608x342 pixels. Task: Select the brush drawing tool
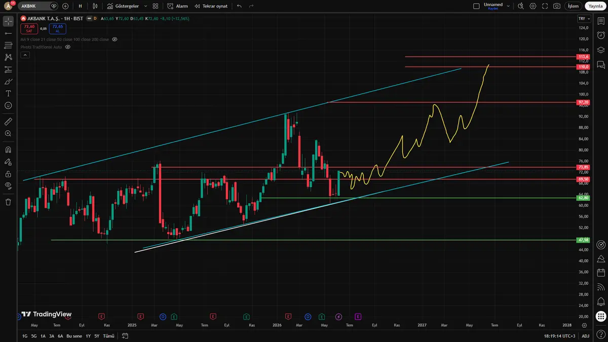pyautogui.click(x=8, y=82)
